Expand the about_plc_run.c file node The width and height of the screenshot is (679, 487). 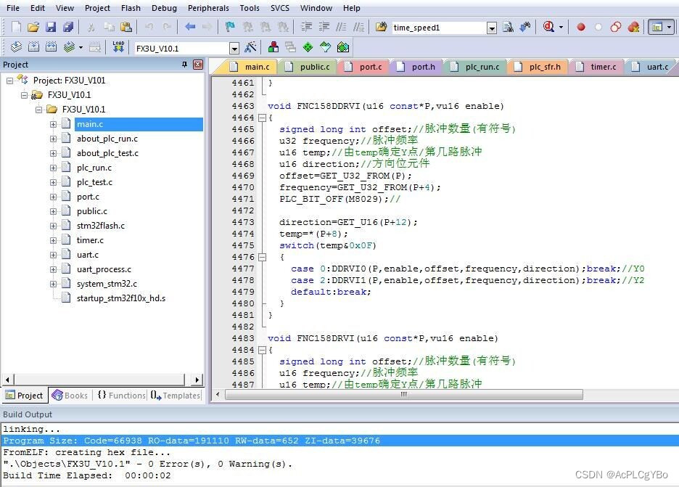click(x=53, y=139)
